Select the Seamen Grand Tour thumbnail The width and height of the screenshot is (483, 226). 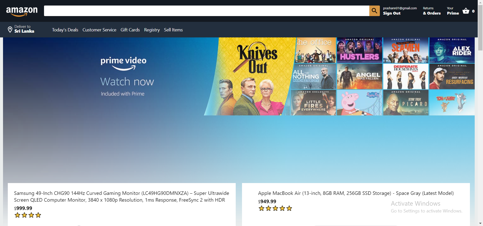coord(406,50)
